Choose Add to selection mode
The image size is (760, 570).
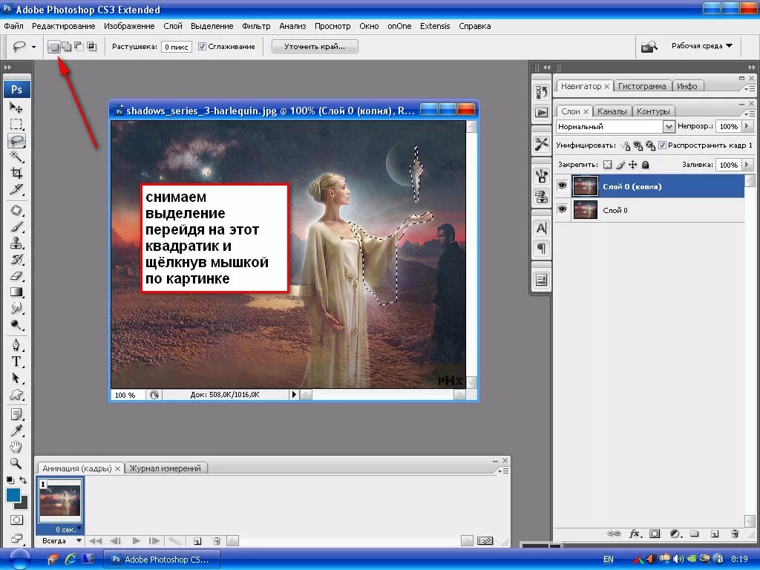point(66,47)
